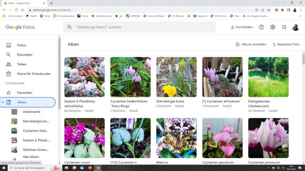Sort albums via Neuestes Foto

pos(286,44)
